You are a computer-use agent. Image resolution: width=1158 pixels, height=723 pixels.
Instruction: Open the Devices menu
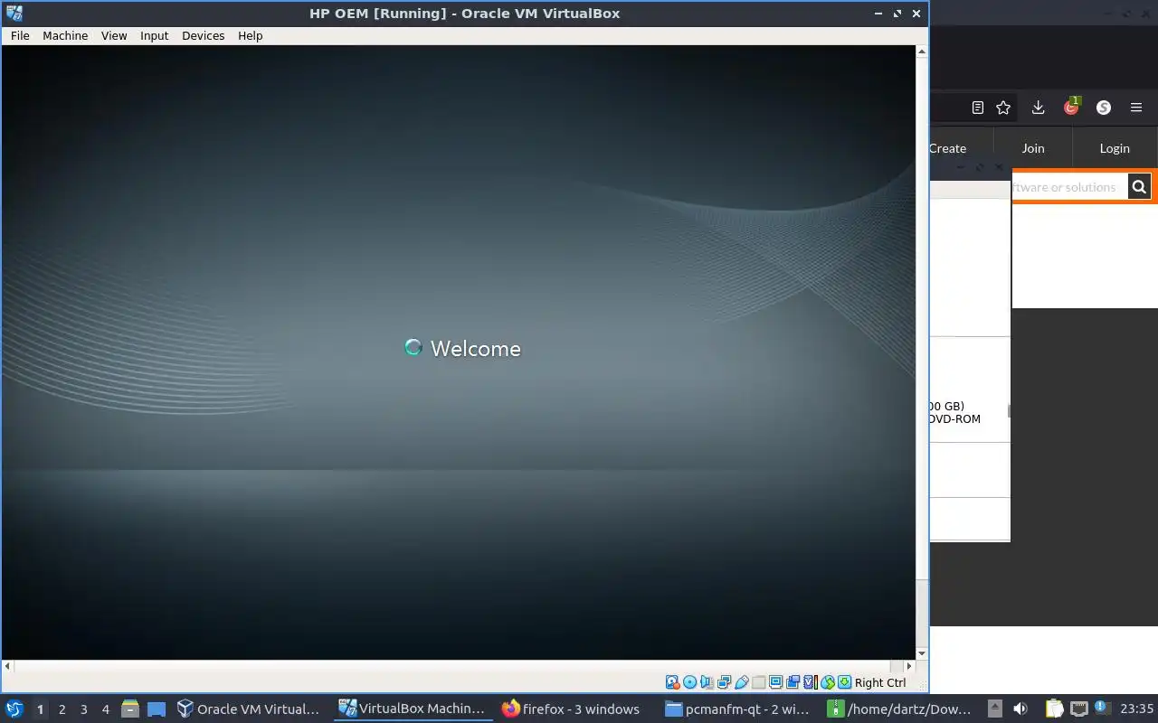click(x=203, y=35)
